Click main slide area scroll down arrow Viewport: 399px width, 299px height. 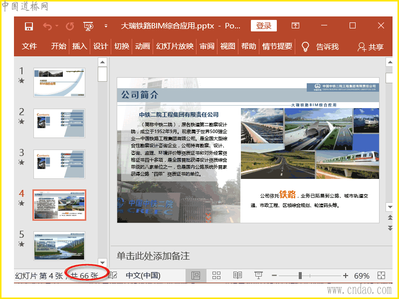point(390,207)
